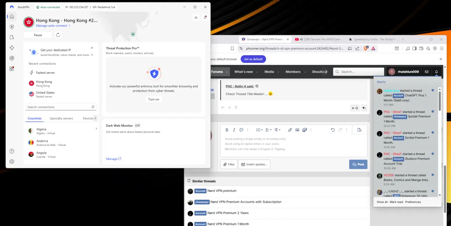Open paragraph format dropdown in editor
This screenshot has height=226, width=451.
tap(278, 130)
